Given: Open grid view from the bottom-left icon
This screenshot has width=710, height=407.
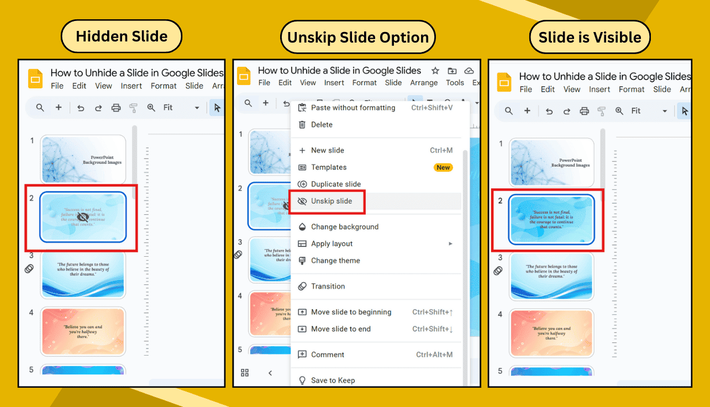Looking at the screenshot, I should (x=245, y=373).
